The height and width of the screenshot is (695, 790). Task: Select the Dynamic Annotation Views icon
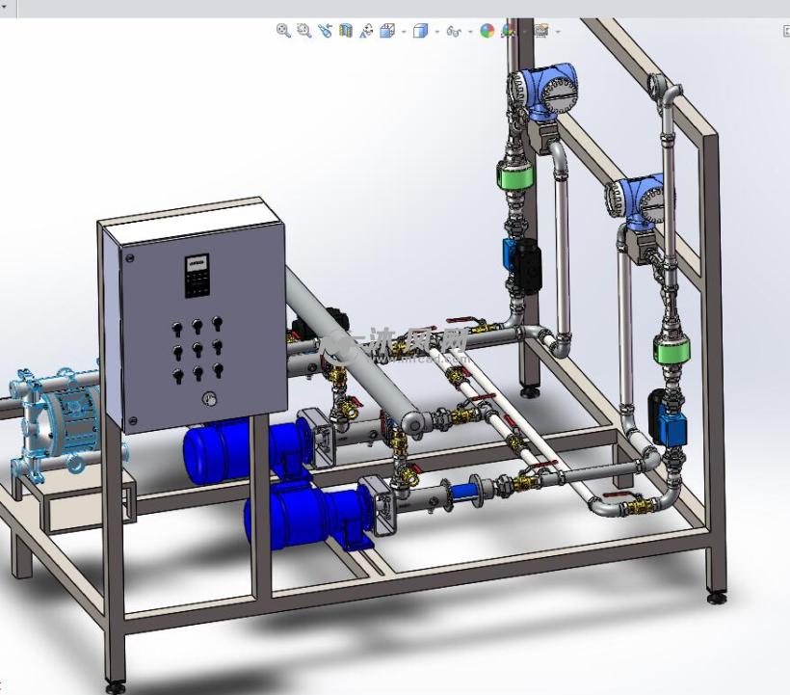[365, 31]
